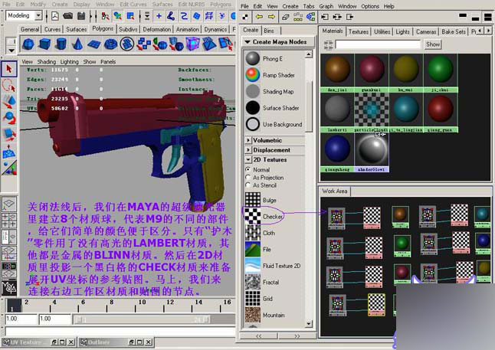Click the Hypershade filter text field
495x350 pixels.
pos(378,44)
